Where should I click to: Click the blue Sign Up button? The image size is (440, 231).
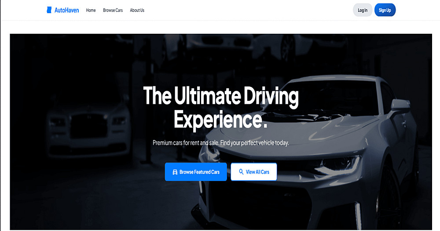click(x=385, y=10)
